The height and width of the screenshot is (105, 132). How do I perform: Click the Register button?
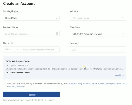pos(31,94)
